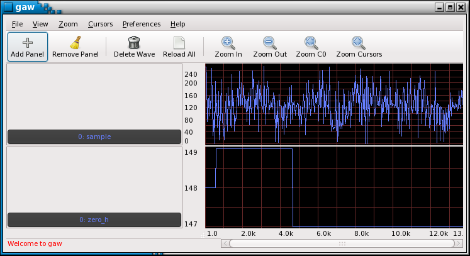This screenshot has width=470, height=256.
Task: Click inside the zero_h waveform plot
Action: coord(334,187)
